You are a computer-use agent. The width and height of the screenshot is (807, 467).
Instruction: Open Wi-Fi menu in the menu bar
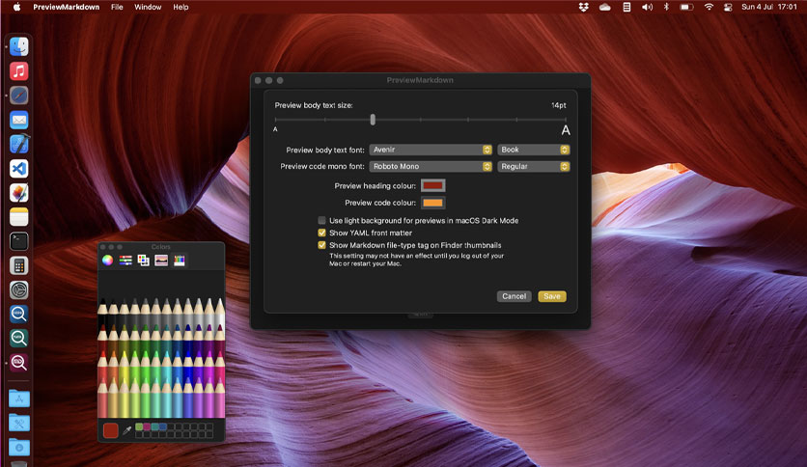click(709, 7)
